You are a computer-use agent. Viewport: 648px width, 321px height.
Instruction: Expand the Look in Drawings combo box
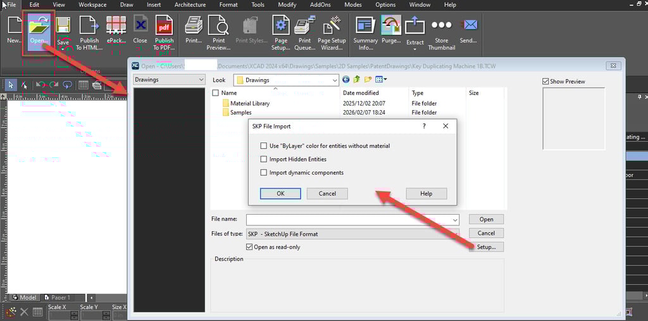(x=334, y=80)
